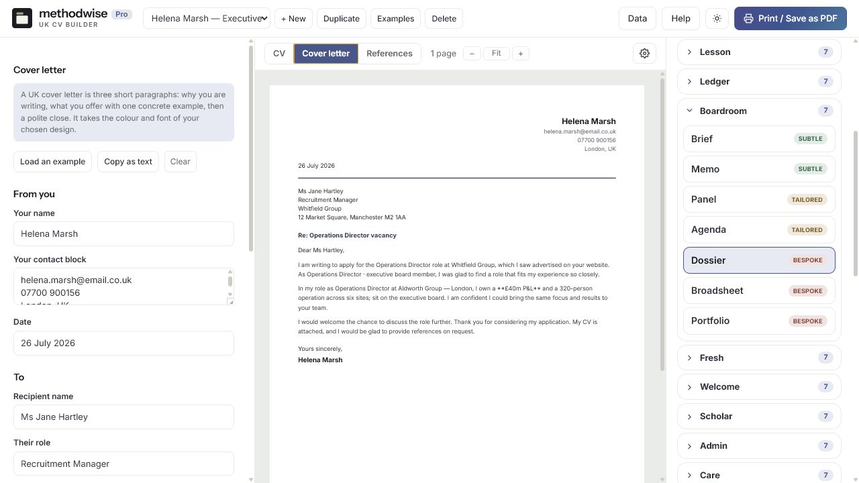Viewport: 859px width, 483px height.
Task: Click the Recipient name field
Action: [123, 417]
